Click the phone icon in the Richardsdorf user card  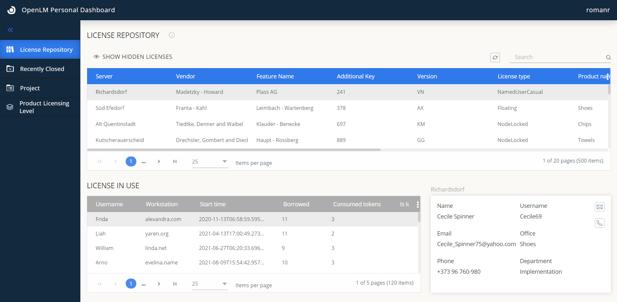coord(600,223)
